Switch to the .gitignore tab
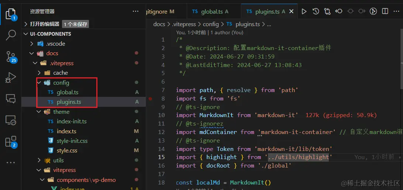This screenshot has height=190, width=403. tap(166, 11)
